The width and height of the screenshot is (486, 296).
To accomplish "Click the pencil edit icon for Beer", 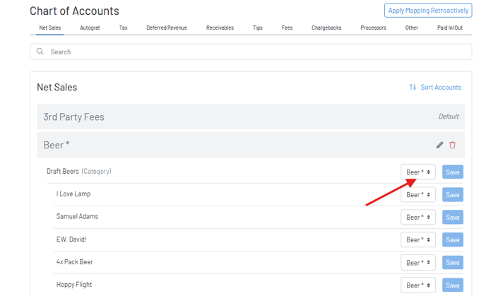I will [439, 145].
